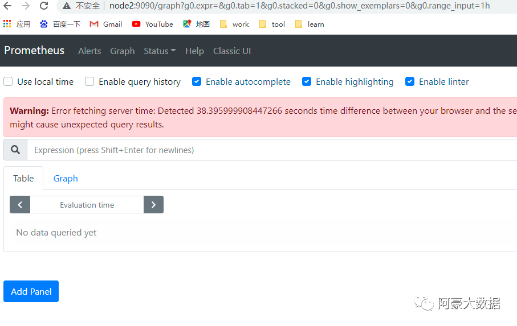Focus the Expression input field

point(272,150)
